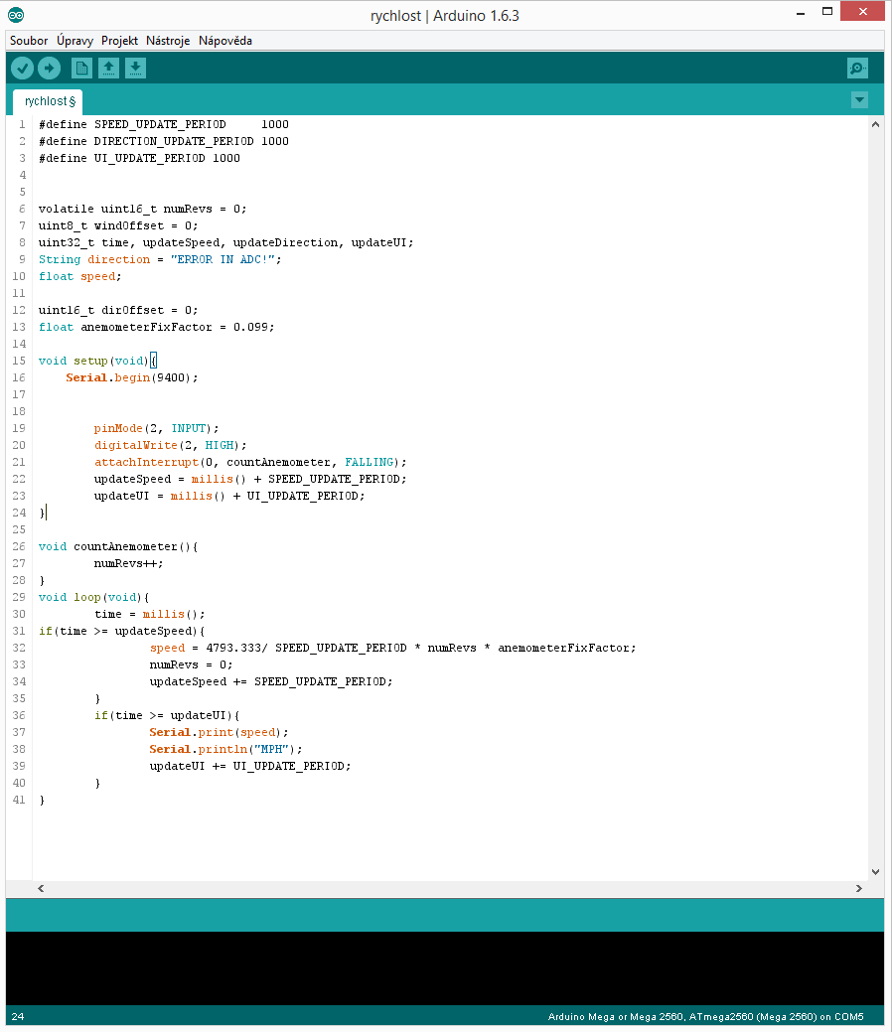Close the Arduino window
This screenshot has width=892, height=1032.
pyautogui.click(x=863, y=11)
